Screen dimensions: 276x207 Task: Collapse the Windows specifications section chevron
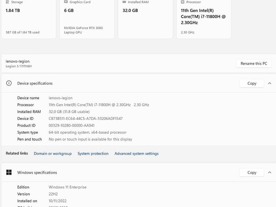270,173
